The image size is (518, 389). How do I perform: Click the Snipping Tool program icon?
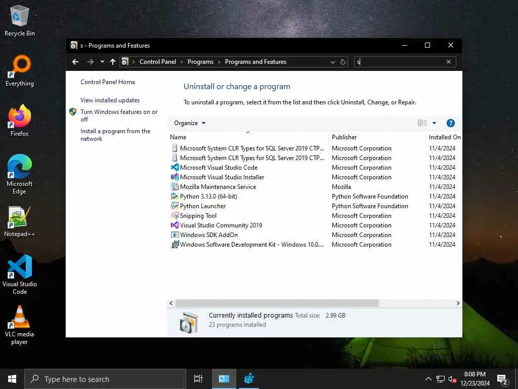(175, 215)
